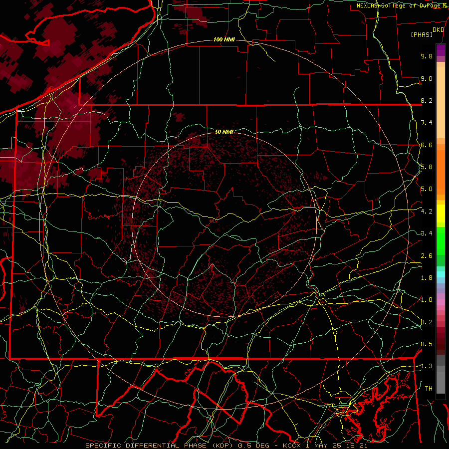Pick the cyan color bar segment
The image size is (449, 449).
[x=441, y=274]
